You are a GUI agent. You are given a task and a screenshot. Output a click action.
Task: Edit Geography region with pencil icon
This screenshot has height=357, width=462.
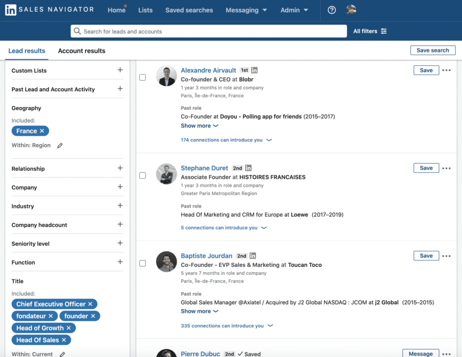pos(60,146)
